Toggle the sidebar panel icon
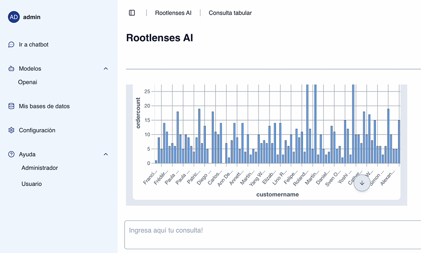The height and width of the screenshot is (253, 421). [x=132, y=13]
